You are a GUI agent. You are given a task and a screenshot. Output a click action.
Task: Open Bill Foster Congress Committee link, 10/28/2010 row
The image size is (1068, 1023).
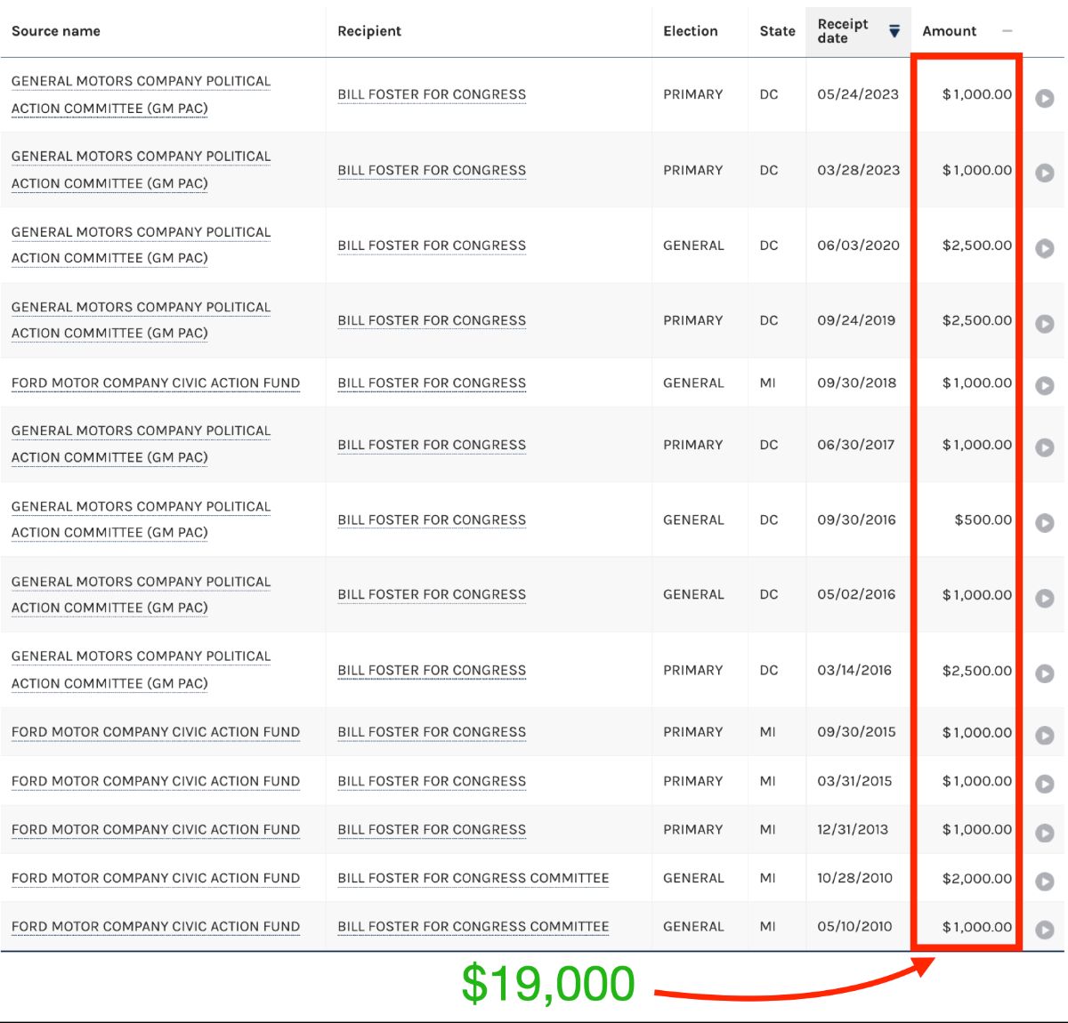473,878
